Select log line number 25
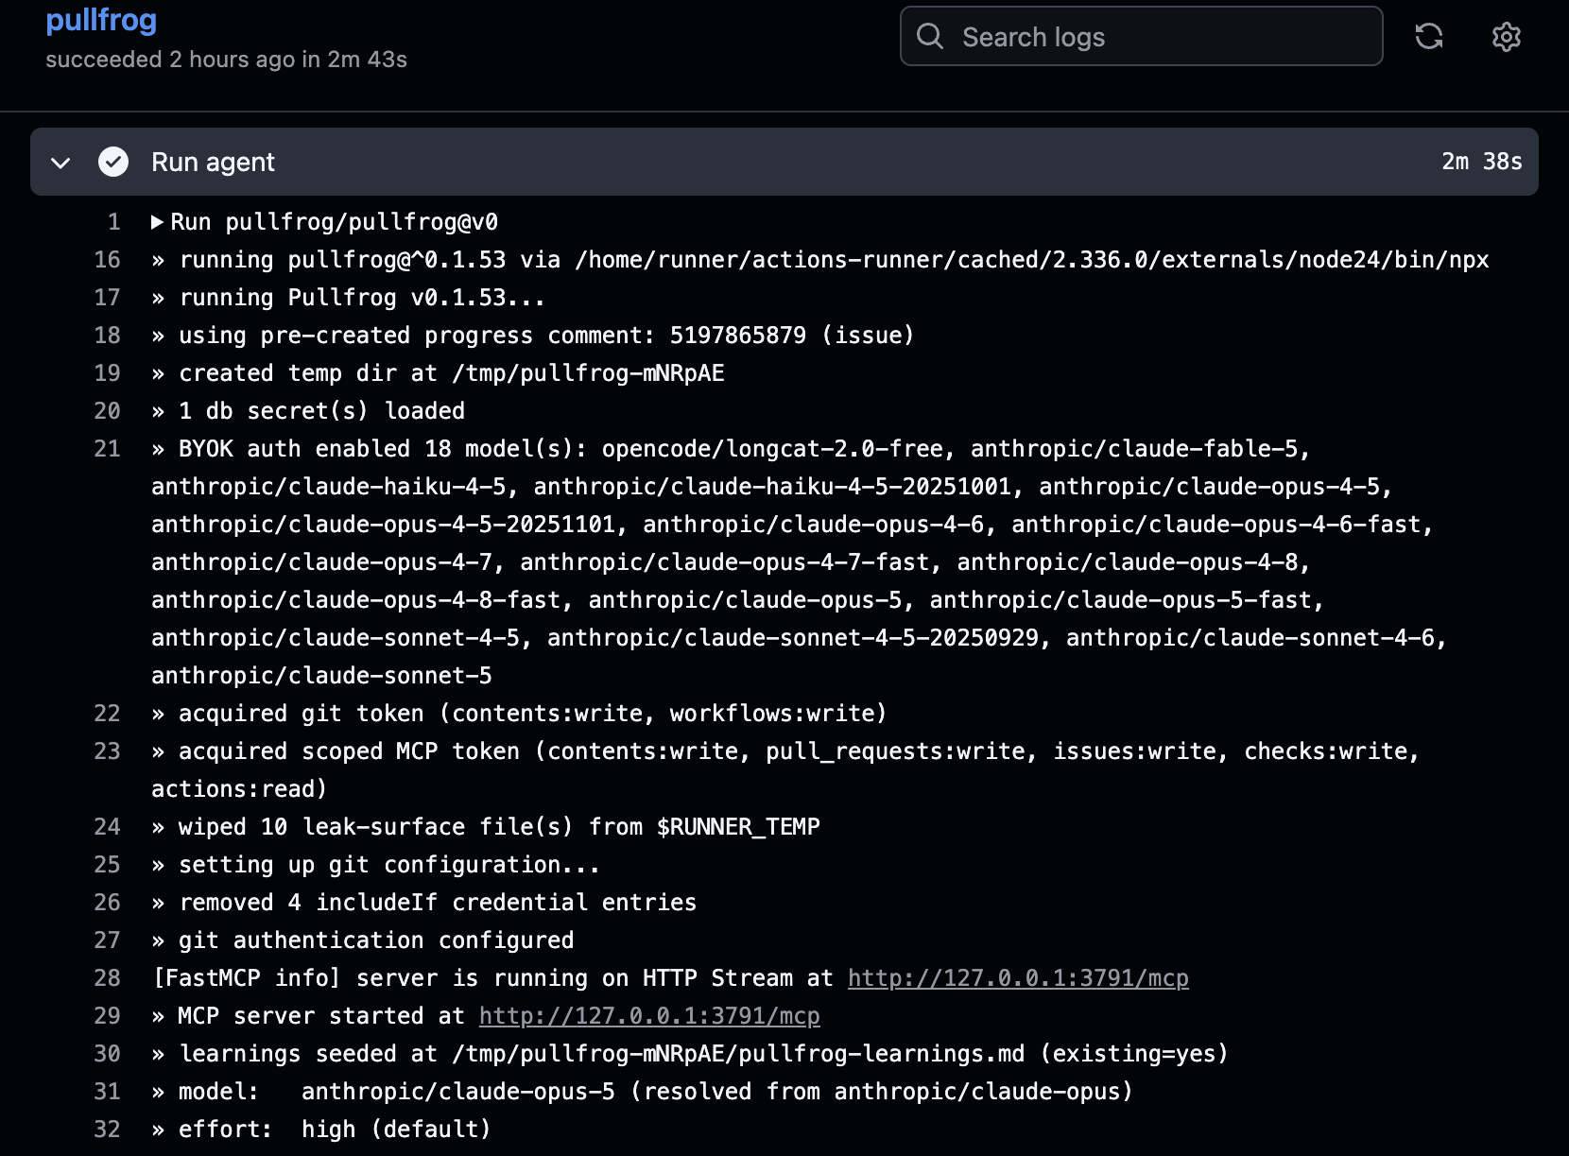1569x1156 pixels. pyautogui.click(x=108, y=865)
